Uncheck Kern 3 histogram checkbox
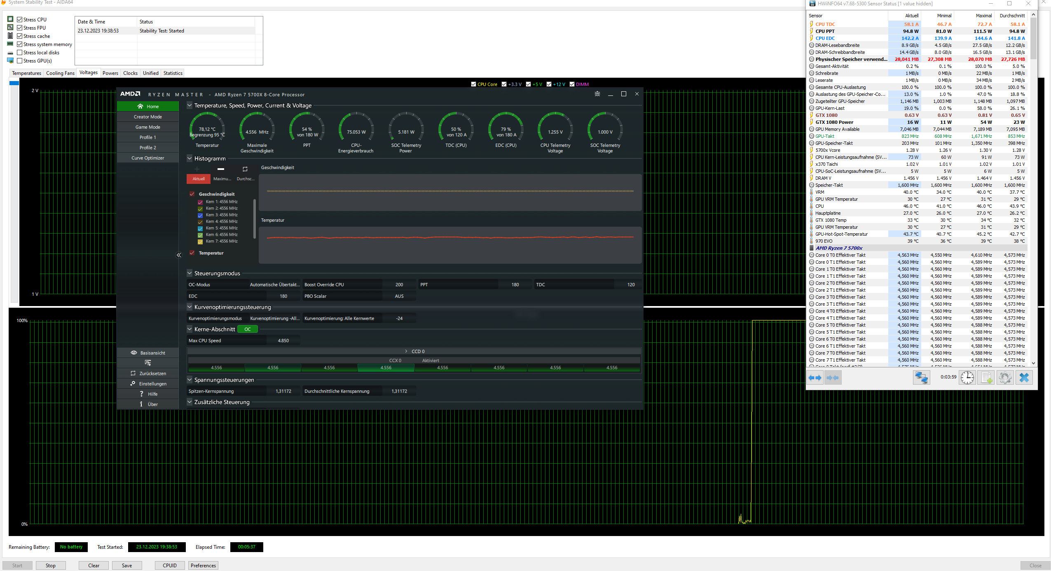The image size is (1051, 571). pyautogui.click(x=200, y=215)
